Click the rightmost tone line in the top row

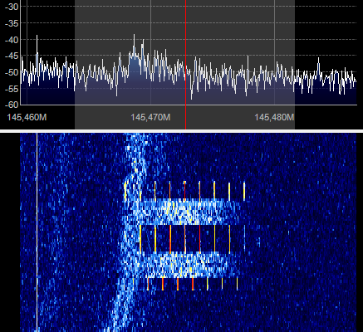click(x=244, y=191)
